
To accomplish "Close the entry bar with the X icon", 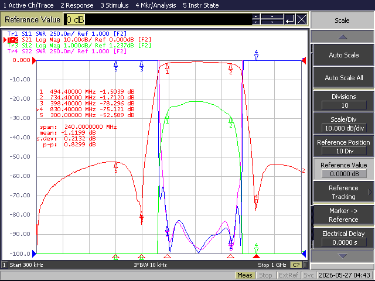I will pyautogui.click(x=302, y=19).
